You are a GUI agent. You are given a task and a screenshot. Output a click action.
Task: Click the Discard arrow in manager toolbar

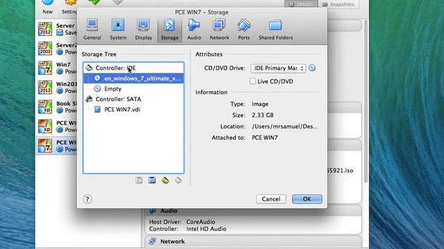coord(117,3)
